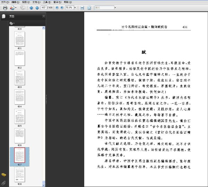Click the zoom percentage field 70.1%

[69, 8]
